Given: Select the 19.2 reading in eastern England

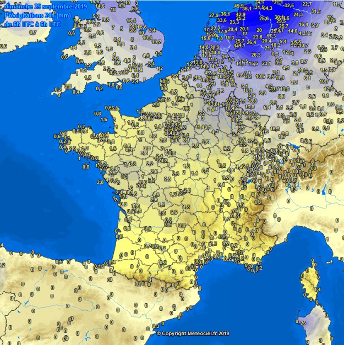Looking at the screenshot, I should pos(156,41).
